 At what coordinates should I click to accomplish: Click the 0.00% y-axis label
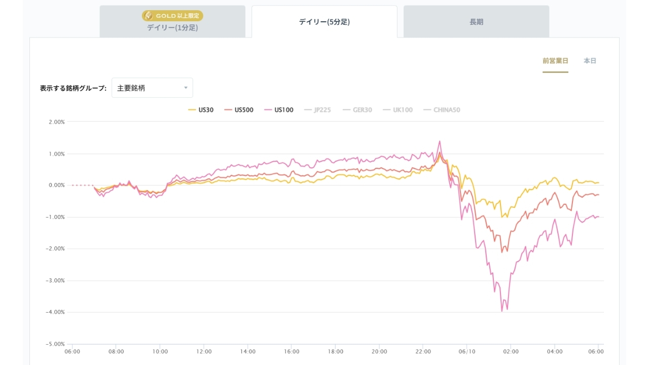pos(57,186)
